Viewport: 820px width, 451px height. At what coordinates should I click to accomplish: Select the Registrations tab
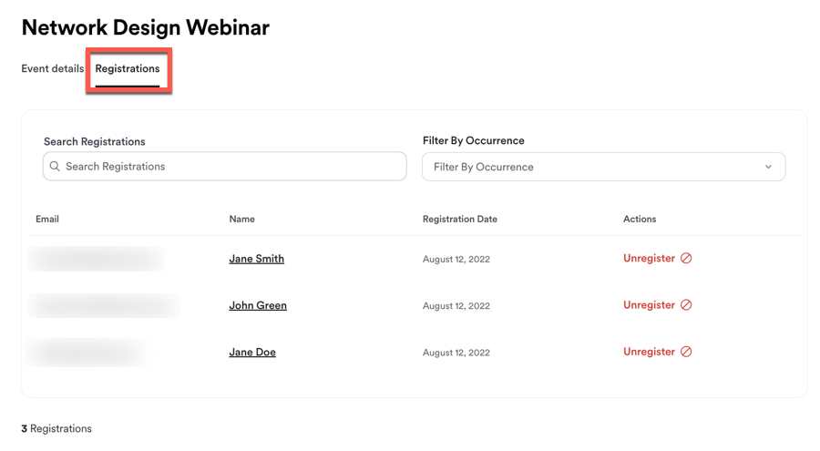pos(128,68)
